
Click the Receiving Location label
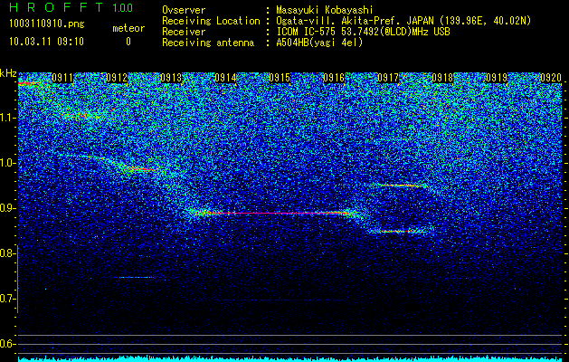(x=211, y=21)
